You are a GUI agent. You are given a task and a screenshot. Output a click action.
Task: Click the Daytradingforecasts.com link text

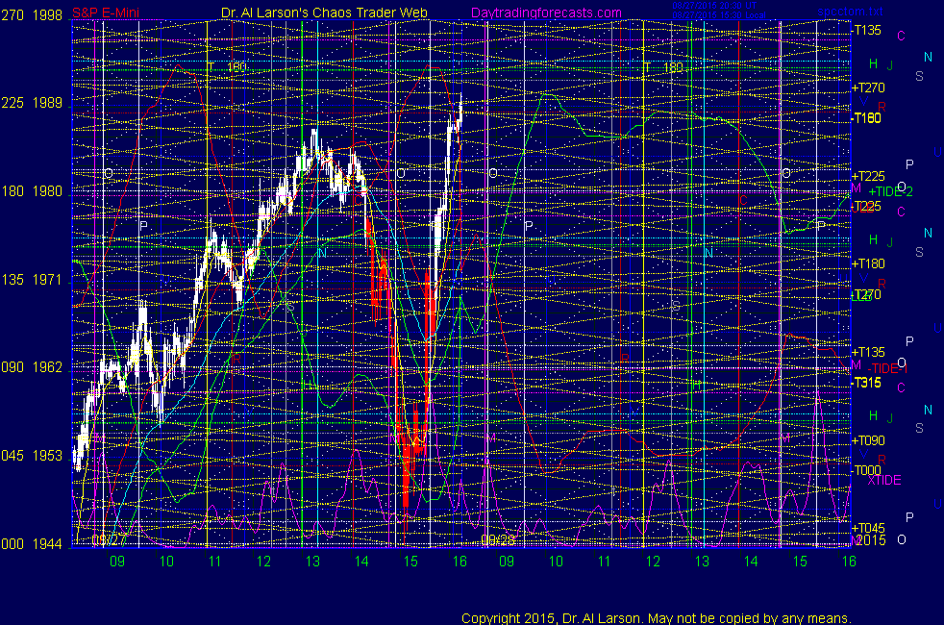[x=545, y=12]
